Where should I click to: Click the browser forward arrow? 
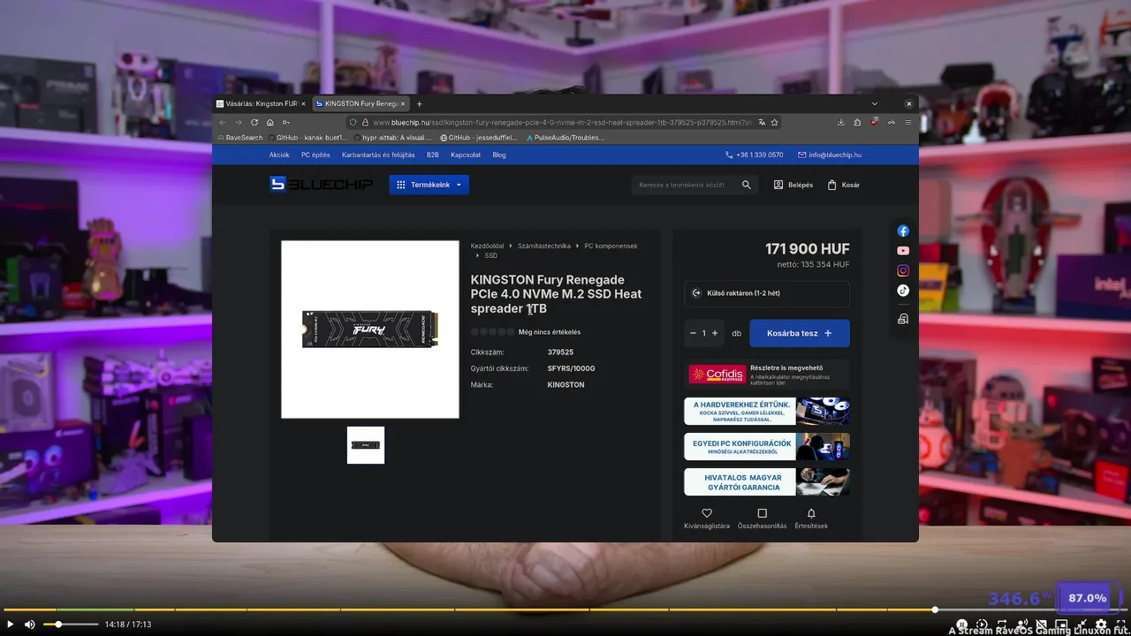click(238, 122)
